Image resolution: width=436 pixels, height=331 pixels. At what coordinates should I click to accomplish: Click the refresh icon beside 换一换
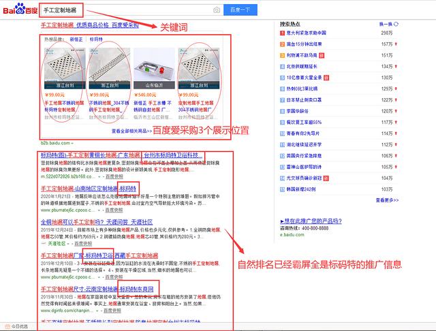(x=396, y=25)
